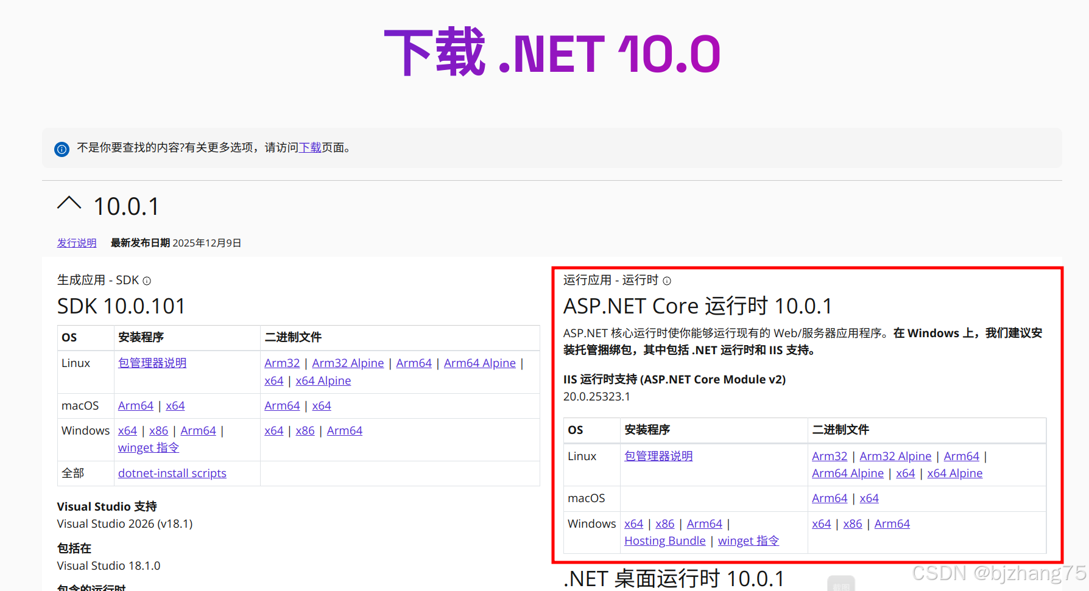This screenshot has width=1089, height=591.
Task: Download ASP.NET Core macOS x64 binary
Action: coord(869,498)
